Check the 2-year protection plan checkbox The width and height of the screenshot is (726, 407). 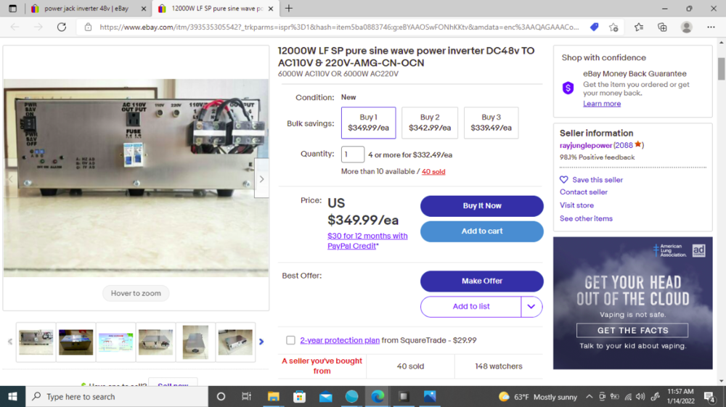pyautogui.click(x=290, y=340)
